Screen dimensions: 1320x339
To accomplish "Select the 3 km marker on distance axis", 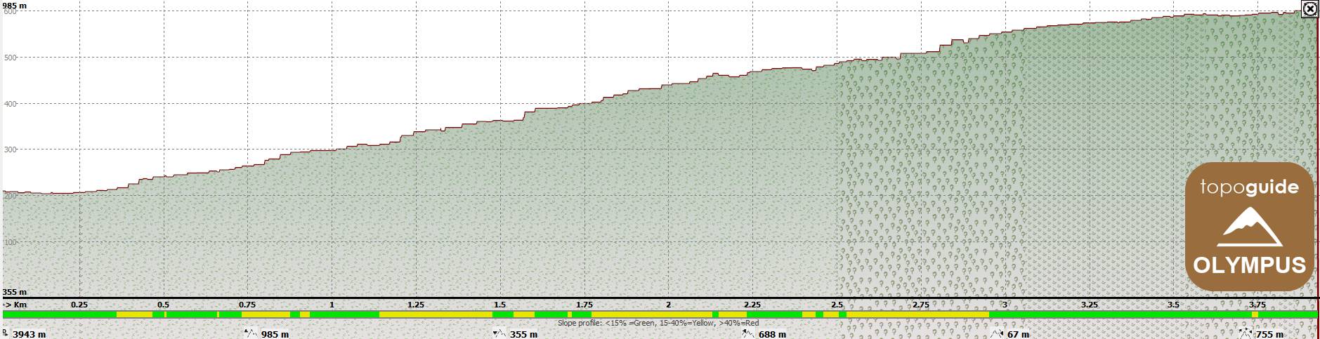I will coord(1005,305).
